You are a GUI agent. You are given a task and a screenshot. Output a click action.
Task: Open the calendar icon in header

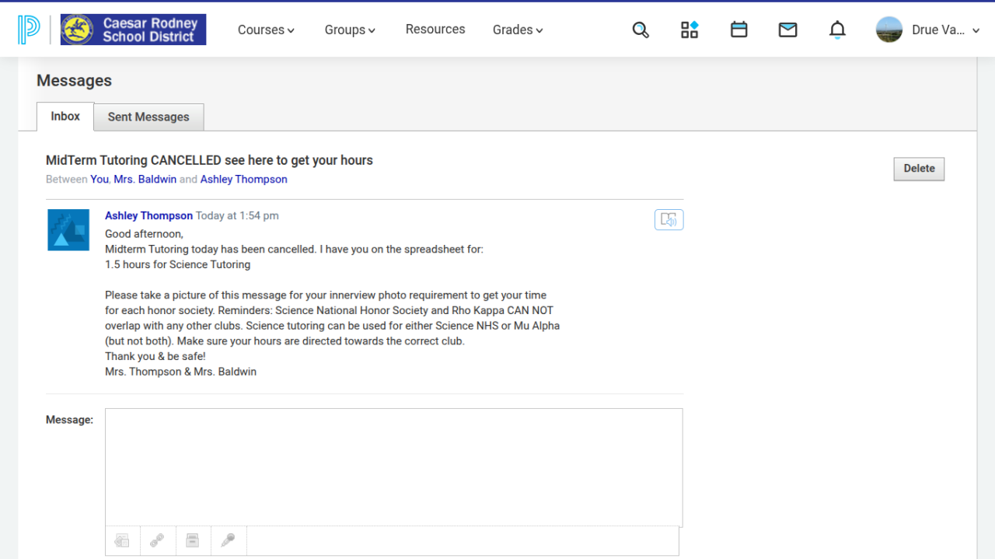click(738, 30)
